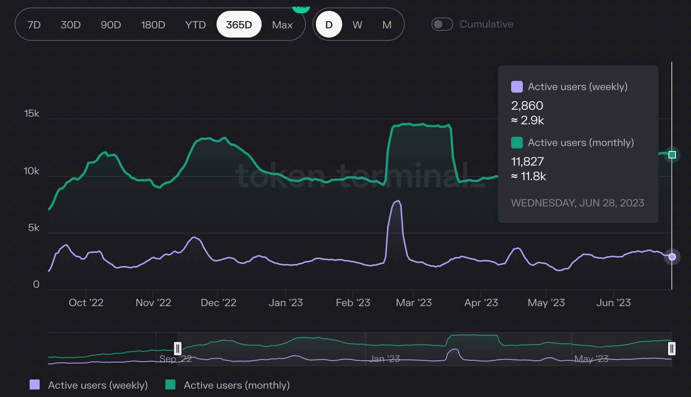Click the right range slider handle
Image resolution: width=691 pixels, height=397 pixels.
click(671, 348)
